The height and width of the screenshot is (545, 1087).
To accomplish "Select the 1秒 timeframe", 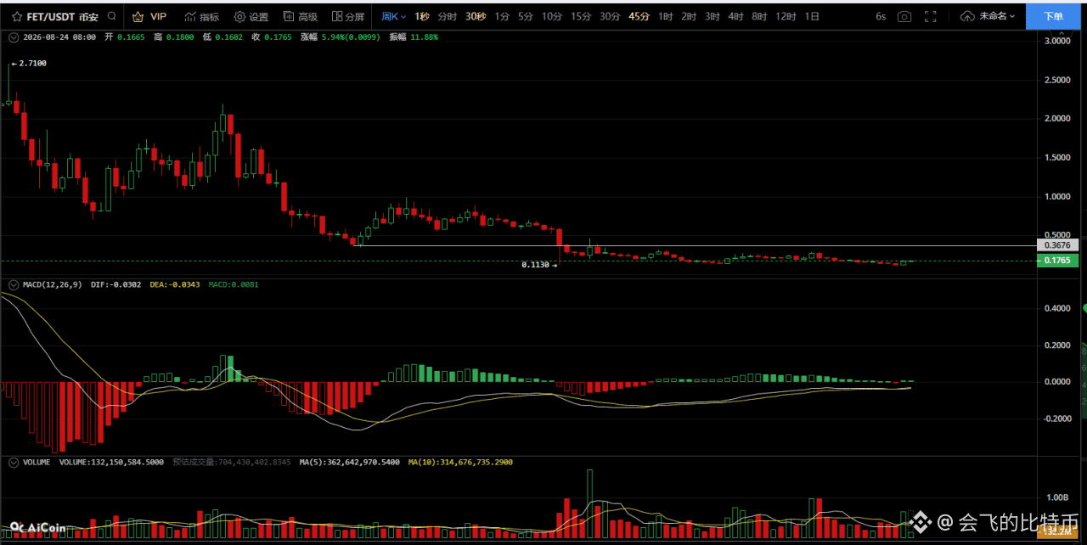I will 422,16.
